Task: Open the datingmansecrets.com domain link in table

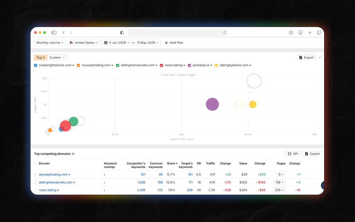Action: pos(56,182)
